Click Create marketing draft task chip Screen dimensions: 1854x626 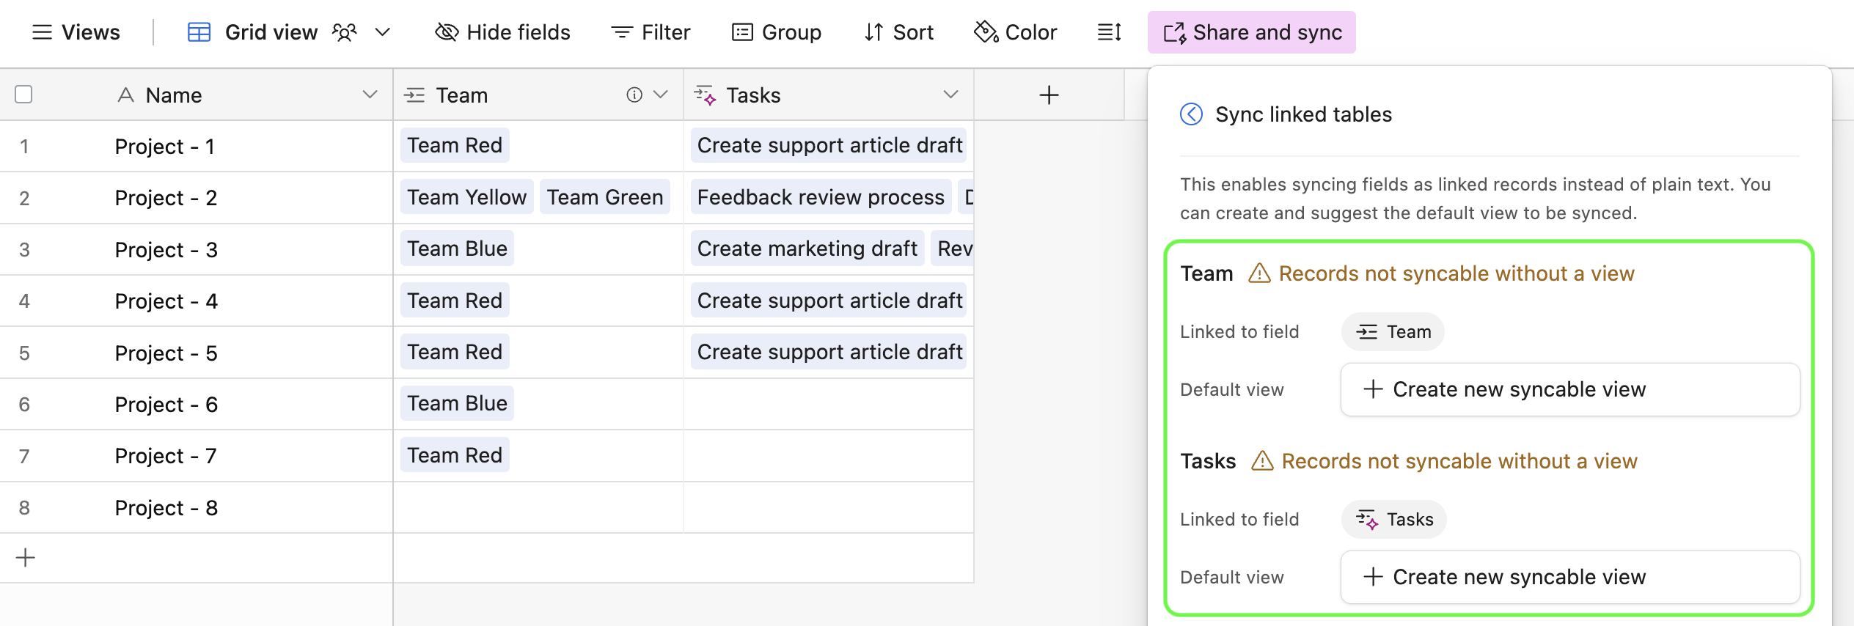[807, 248]
